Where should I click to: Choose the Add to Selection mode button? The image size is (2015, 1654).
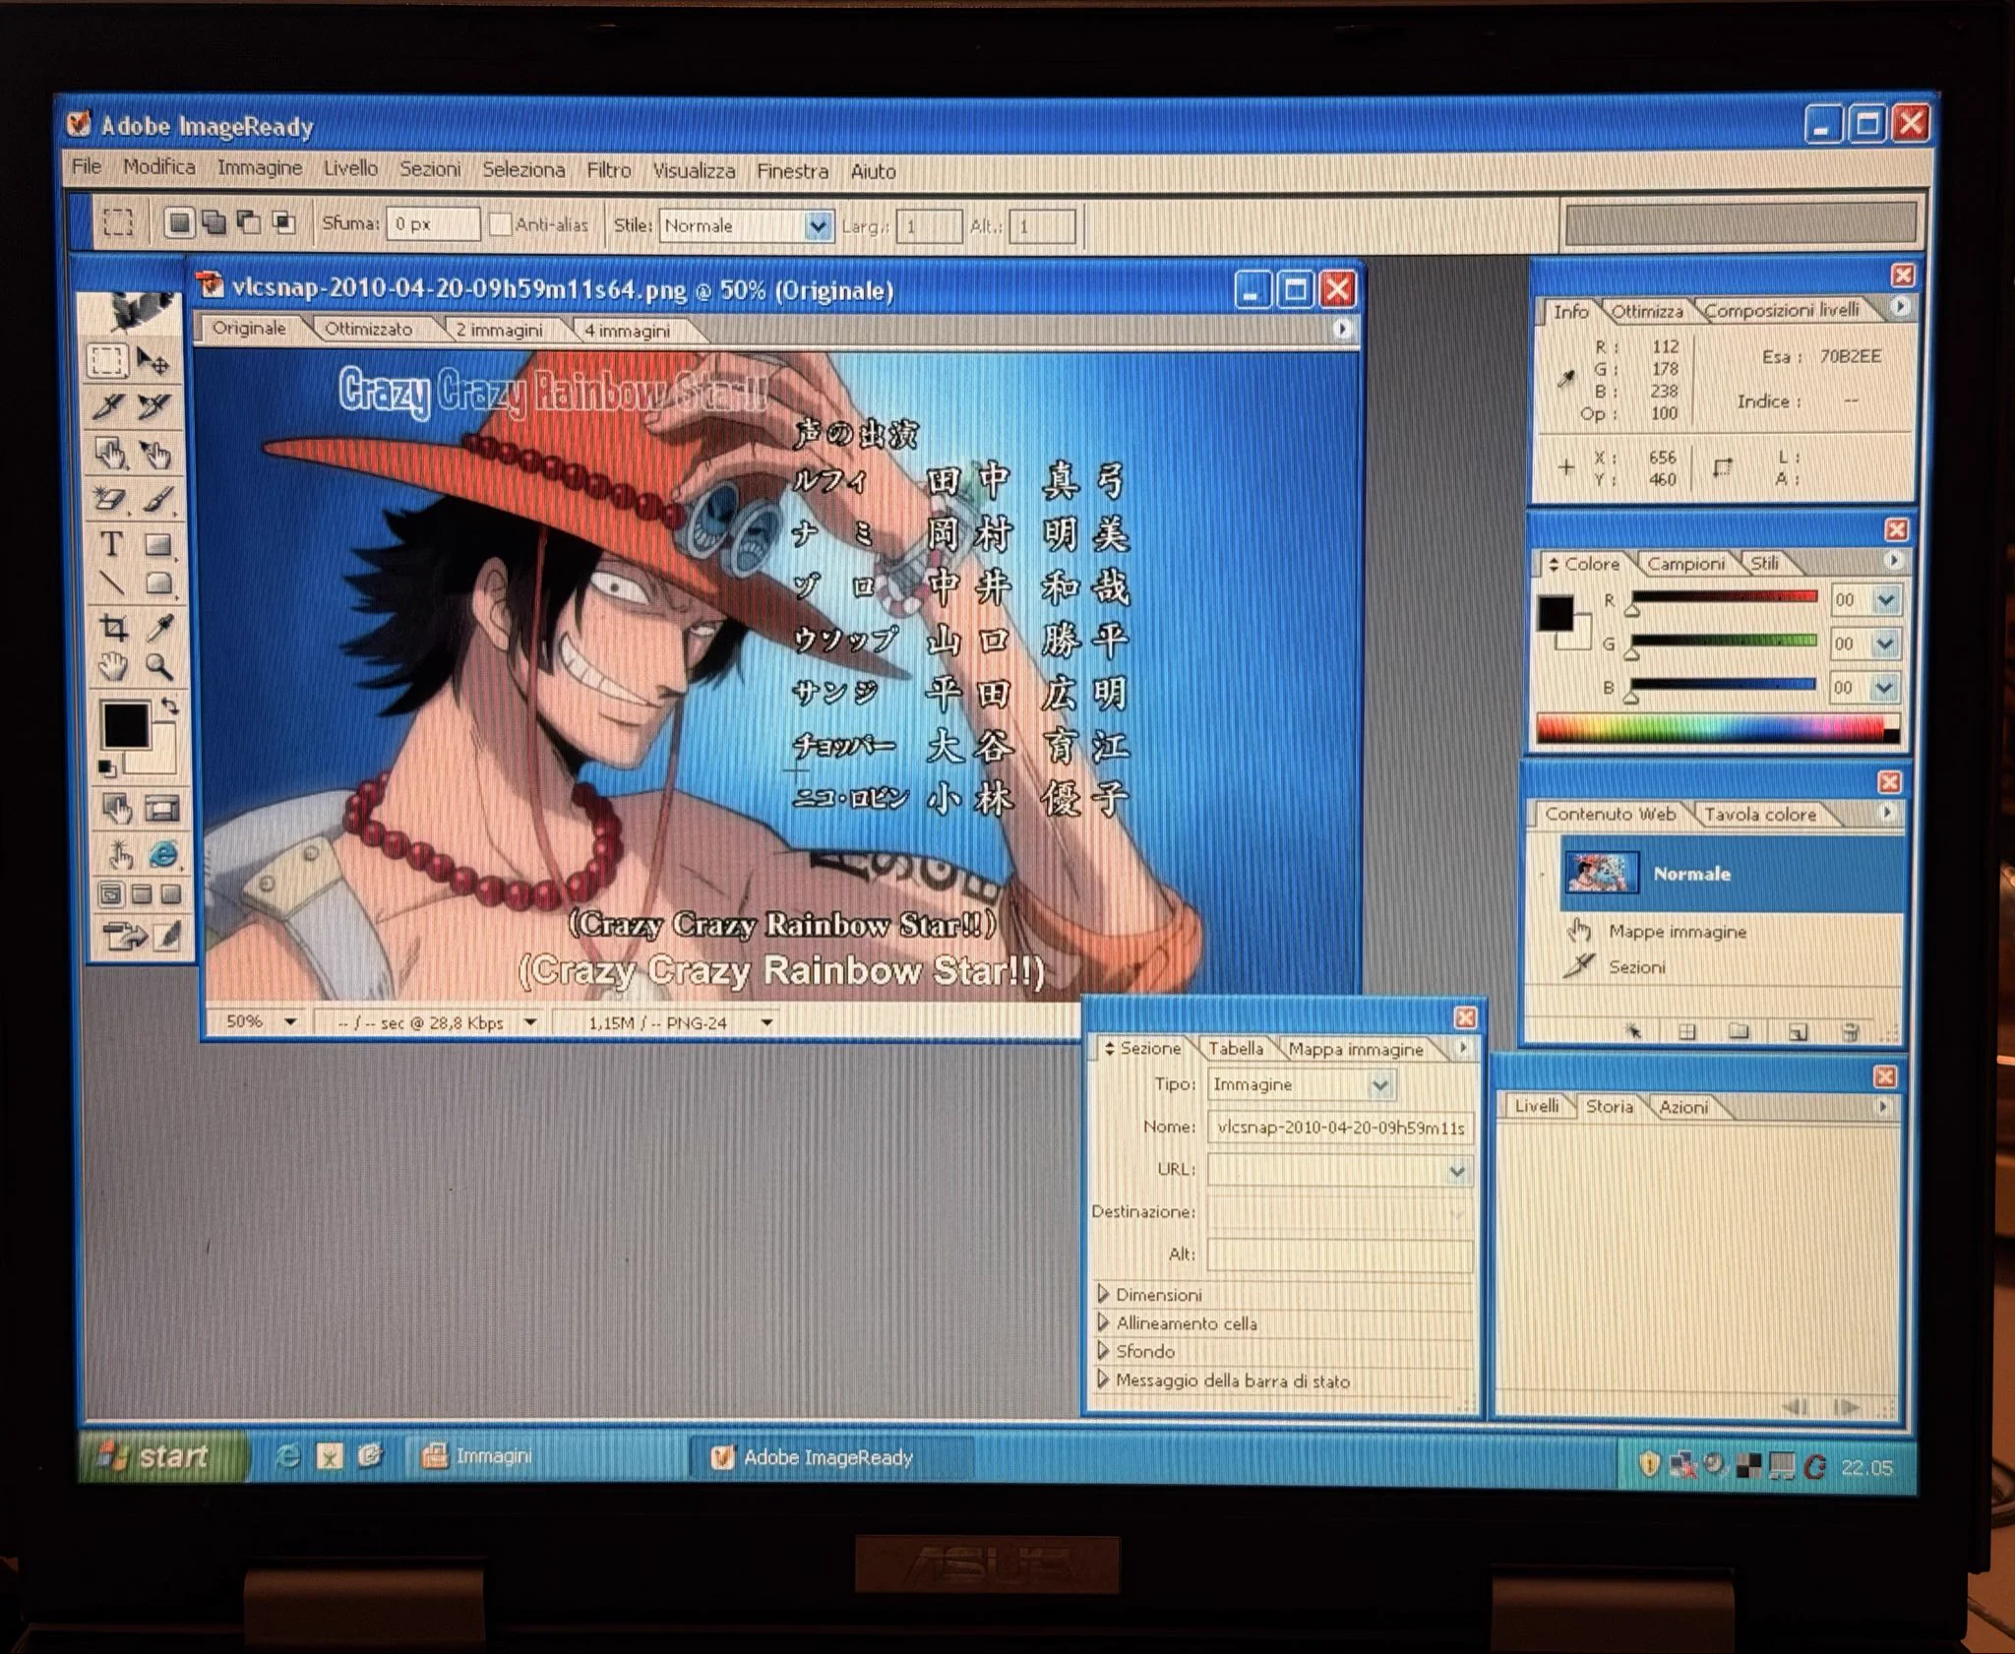[214, 222]
